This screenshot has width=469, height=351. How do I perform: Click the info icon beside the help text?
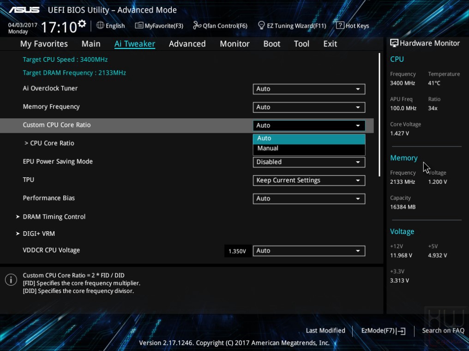tap(11, 280)
